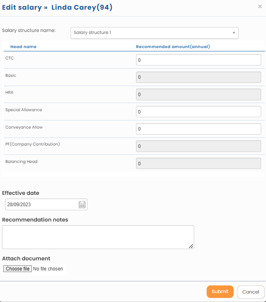Open the calendar picker icon

pos(82,205)
